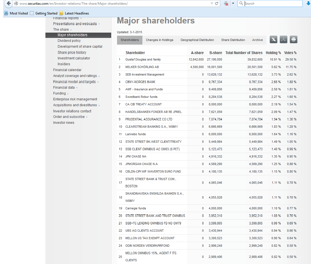Click ODIN NORDEN VERDIPAPIRFOND name
The width and height of the screenshot is (311, 264).
[x=147, y=246]
